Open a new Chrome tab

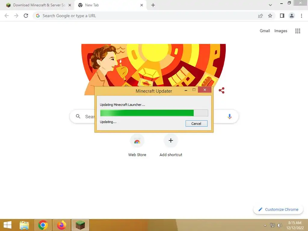(153, 5)
